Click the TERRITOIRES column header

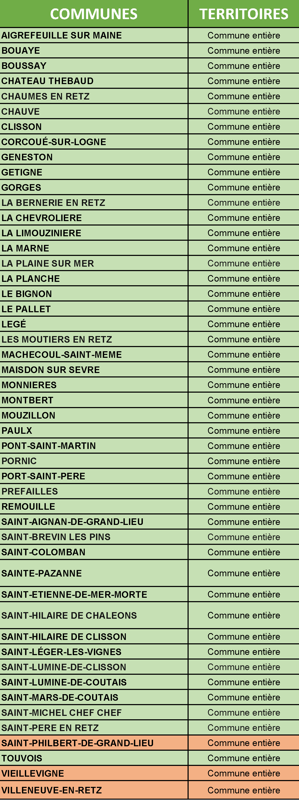pos(244,14)
